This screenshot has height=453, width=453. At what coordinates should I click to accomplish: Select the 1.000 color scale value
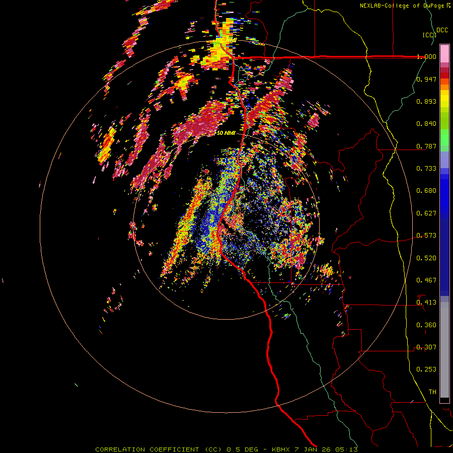[426, 56]
